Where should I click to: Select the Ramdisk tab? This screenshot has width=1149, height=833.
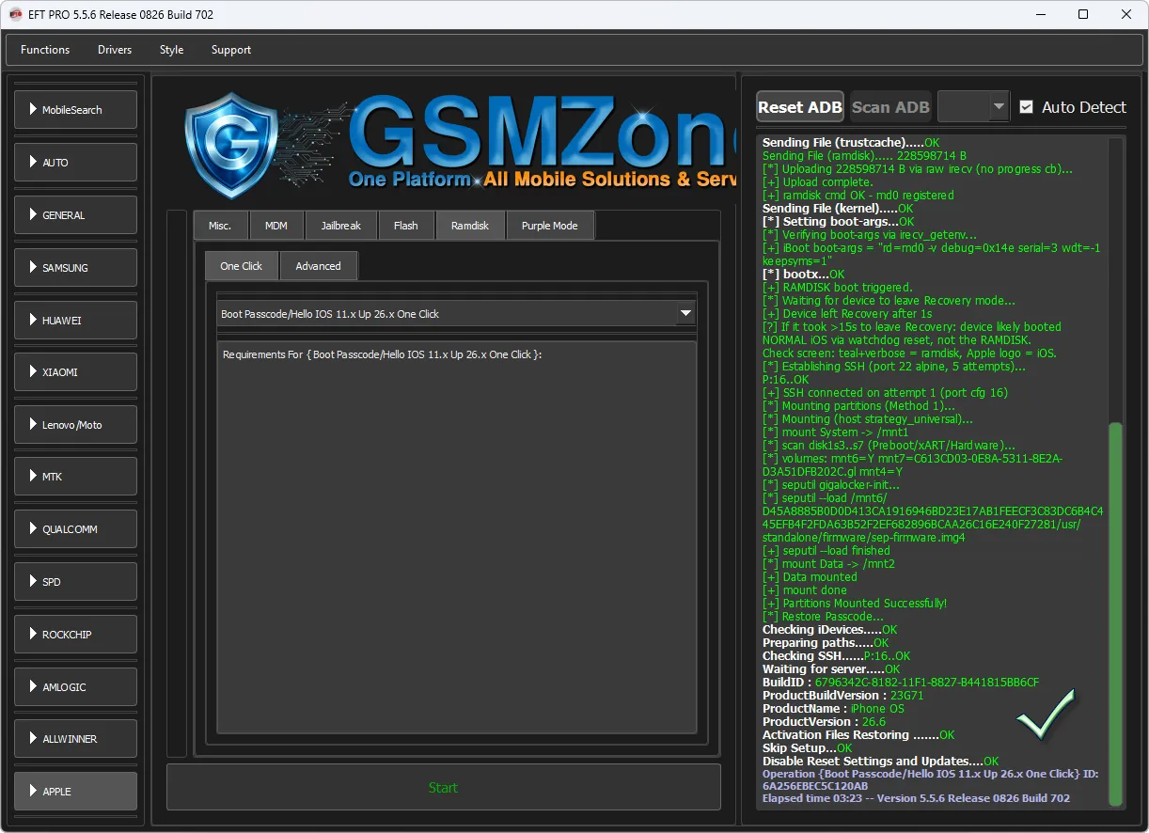tap(470, 226)
